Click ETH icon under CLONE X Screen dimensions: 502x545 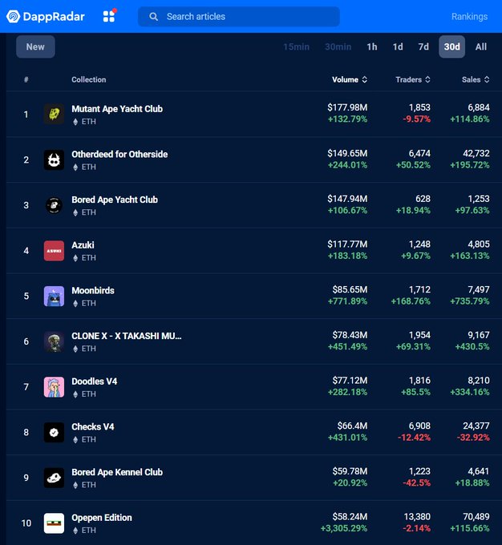[x=75, y=349]
